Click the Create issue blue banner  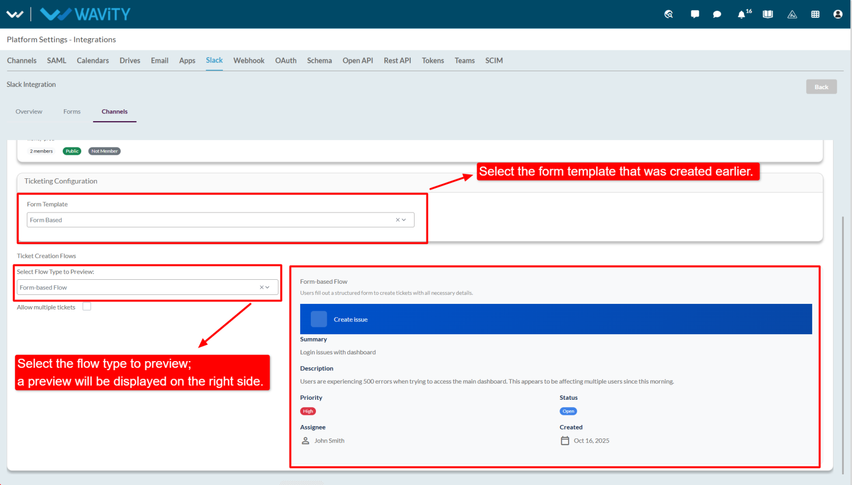(556, 319)
